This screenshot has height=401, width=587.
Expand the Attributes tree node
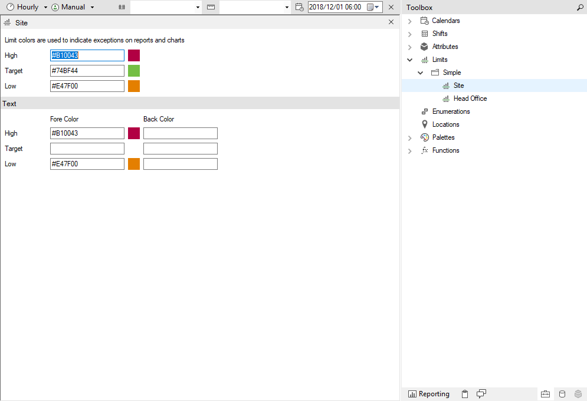tap(410, 47)
